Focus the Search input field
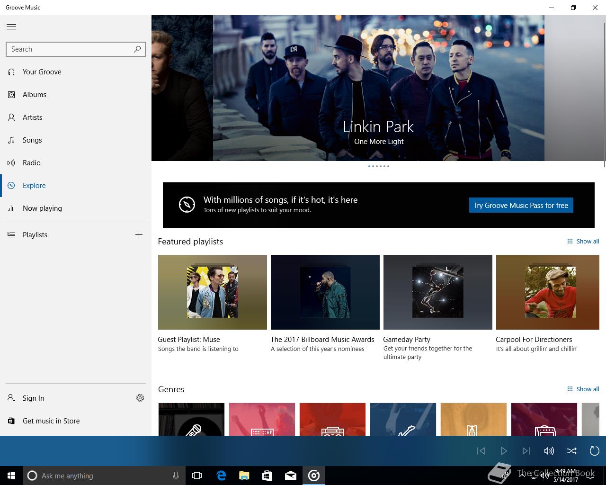The width and height of the screenshot is (606, 485). point(75,49)
